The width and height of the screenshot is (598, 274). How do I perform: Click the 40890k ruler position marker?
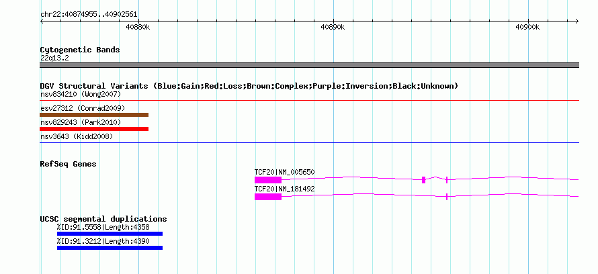(x=333, y=27)
